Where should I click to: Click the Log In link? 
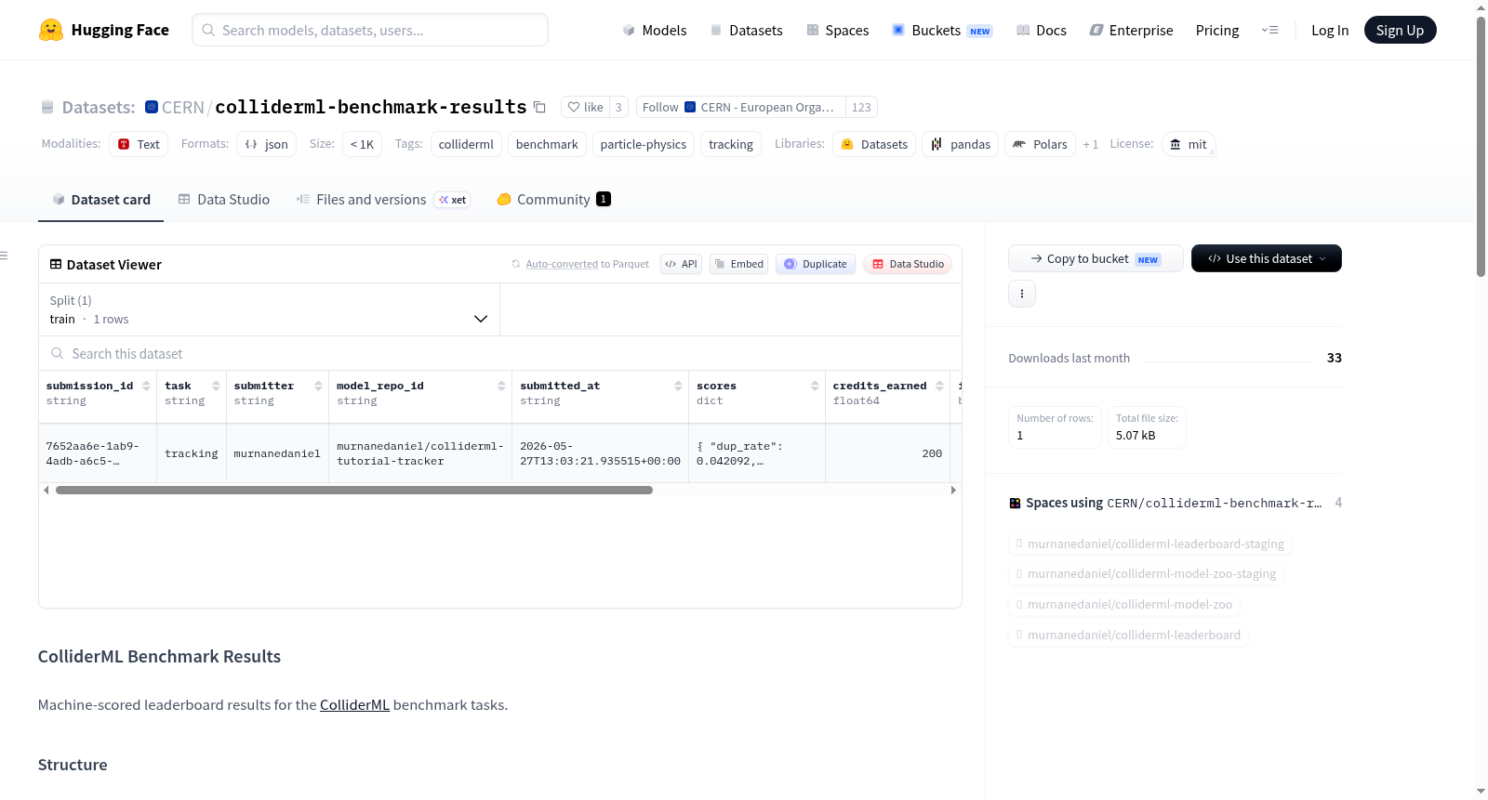point(1330,30)
